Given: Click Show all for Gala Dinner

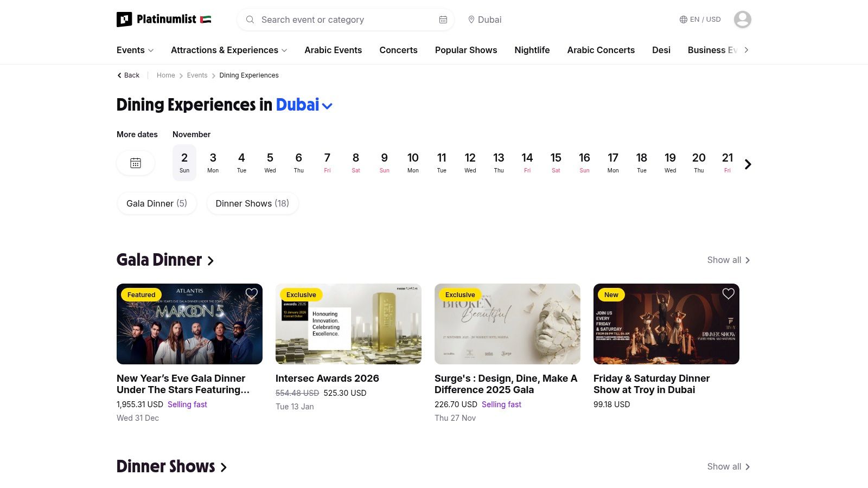Looking at the screenshot, I should (x=728, y=260).
